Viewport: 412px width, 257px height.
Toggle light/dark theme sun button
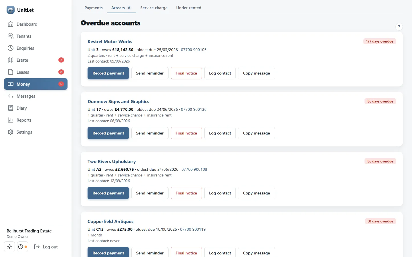tap(9, 247)
